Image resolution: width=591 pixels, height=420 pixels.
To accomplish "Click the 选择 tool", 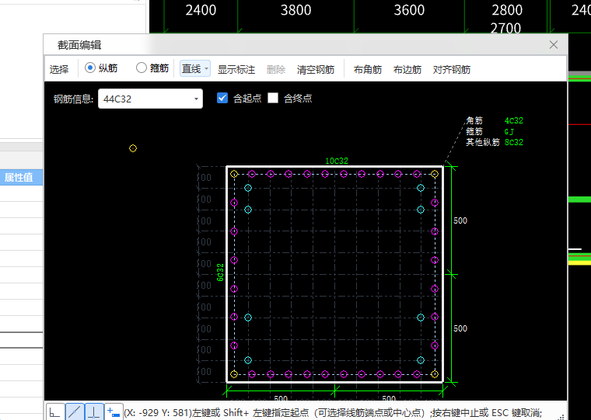I will coord(59,69).
